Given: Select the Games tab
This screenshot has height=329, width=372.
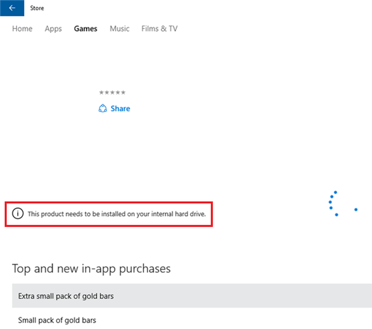Looking at the screenshot, I should [x=86, y=29].
